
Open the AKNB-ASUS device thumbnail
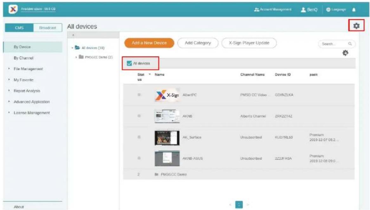[x=167, y=158]
